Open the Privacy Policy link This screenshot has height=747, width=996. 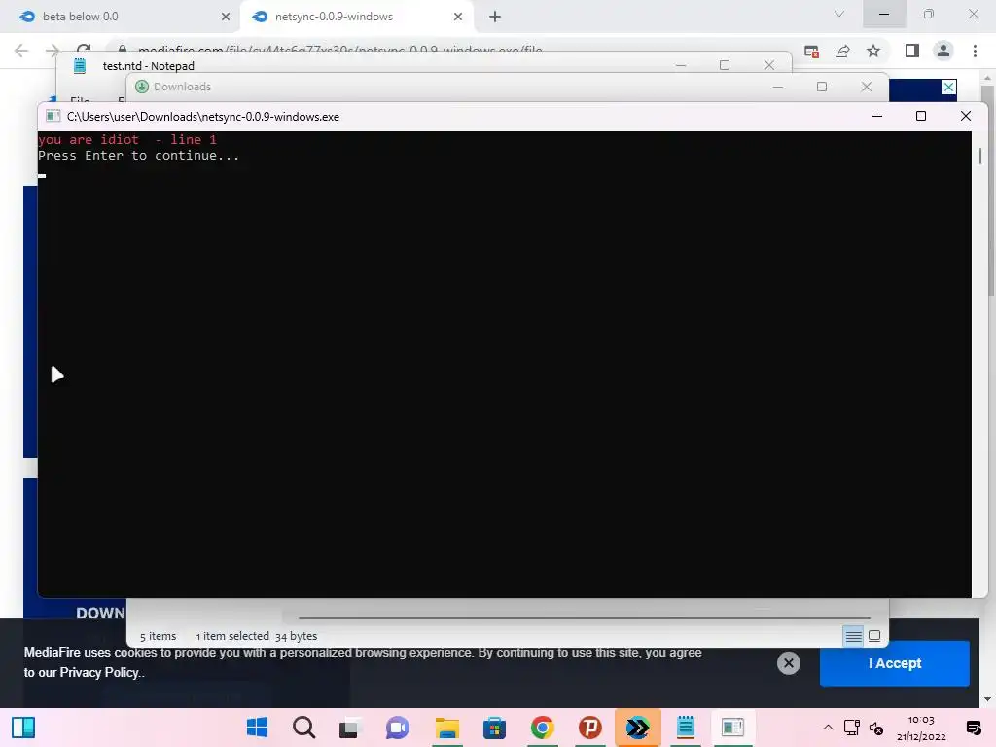pos(99,673)
